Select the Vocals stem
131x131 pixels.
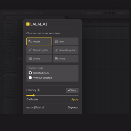tap(39, 41)
